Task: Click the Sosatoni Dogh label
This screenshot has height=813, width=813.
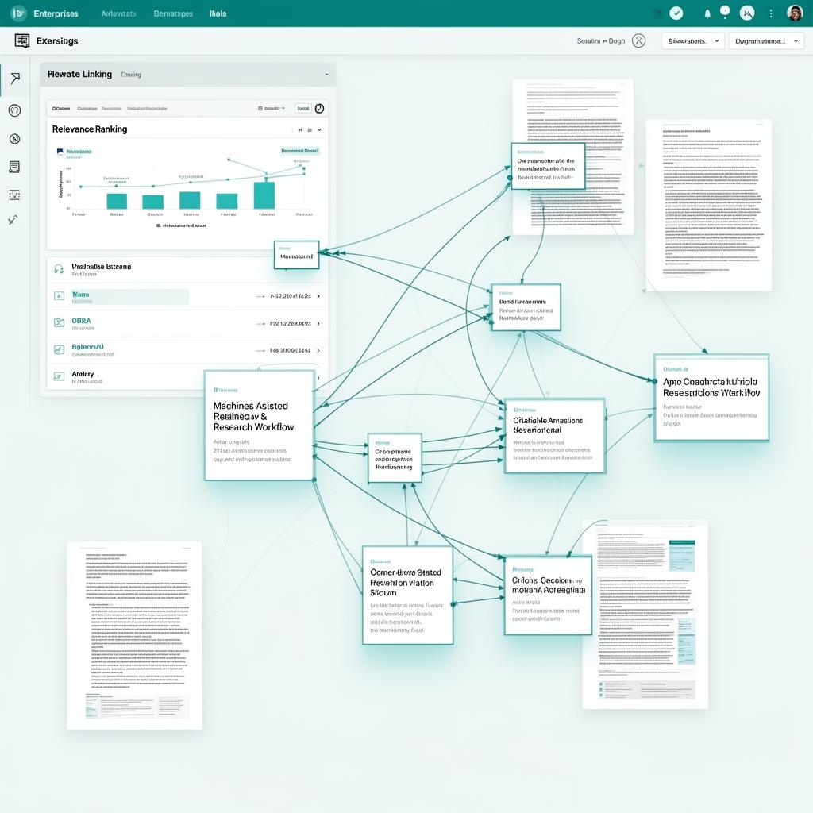Action: (601, 41)
